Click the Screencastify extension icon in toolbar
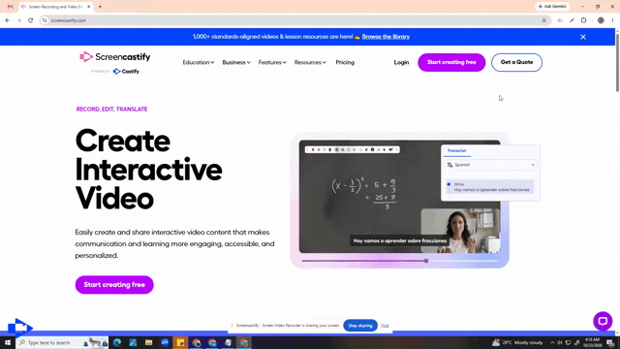620x349 pixels. 560,20
